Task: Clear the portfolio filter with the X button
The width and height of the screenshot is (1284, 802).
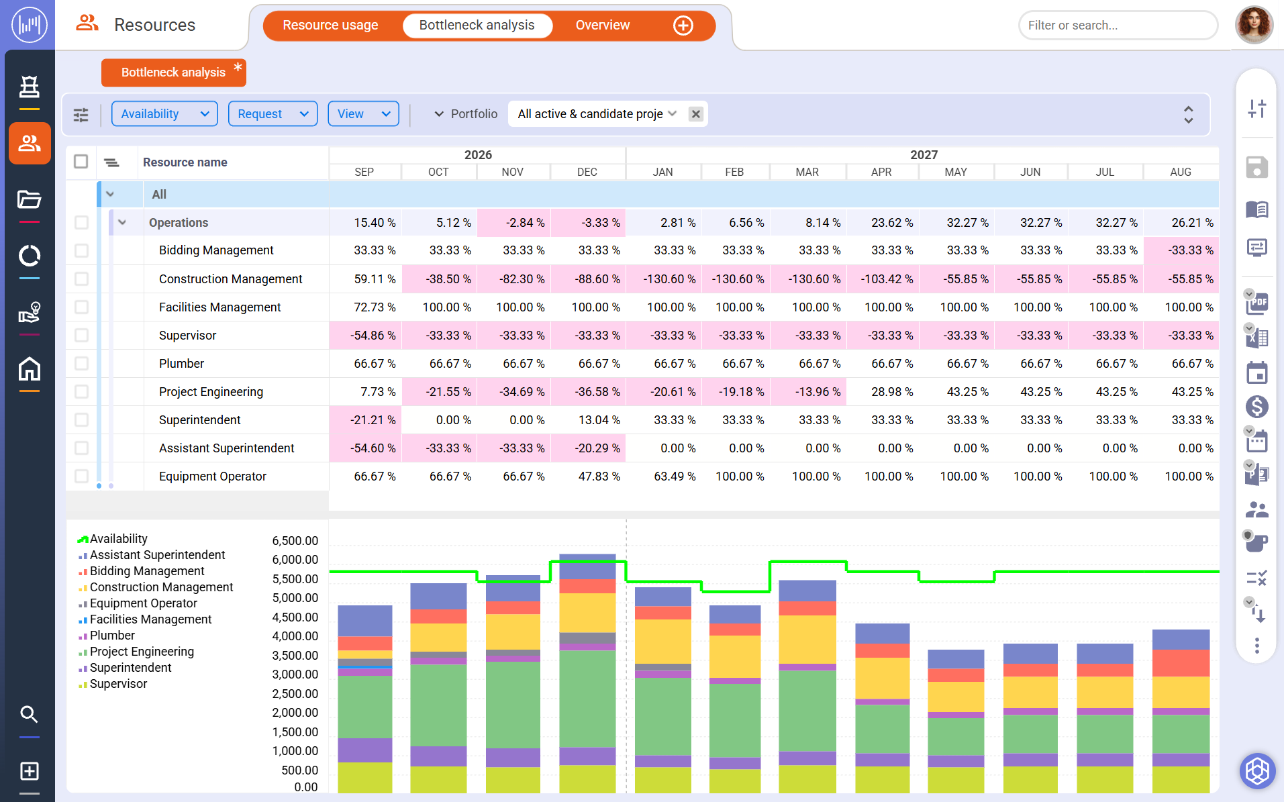Action: [x=696, y=114]
